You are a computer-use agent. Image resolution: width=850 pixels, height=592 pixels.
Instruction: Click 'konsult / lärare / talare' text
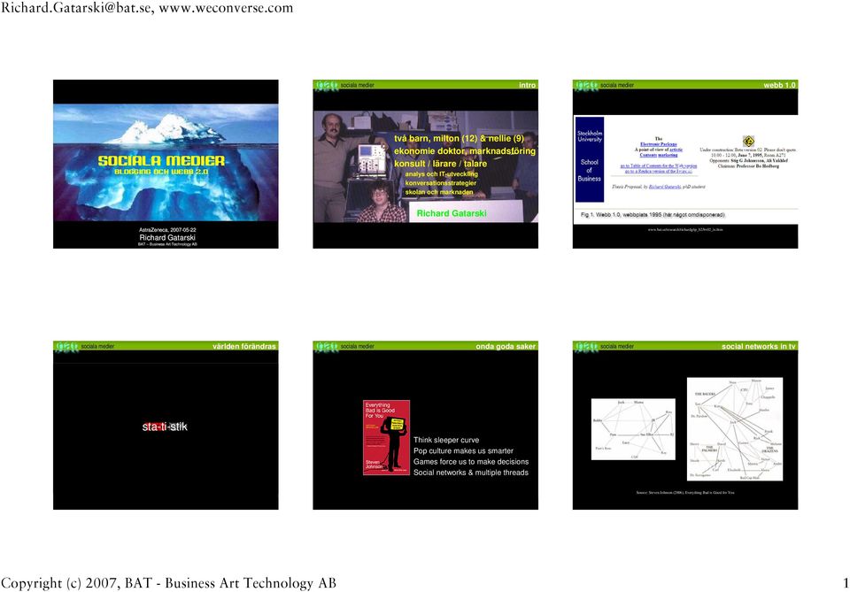click(440, 164)
